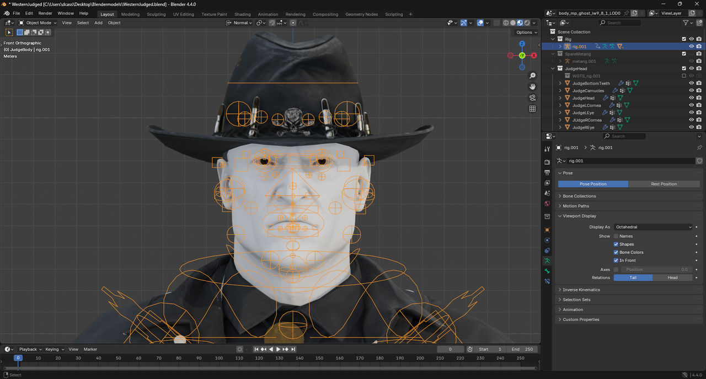The image size is (706, 379).
Task: Switch to the Sculpting workspace tab
Action: pos(156,14)
